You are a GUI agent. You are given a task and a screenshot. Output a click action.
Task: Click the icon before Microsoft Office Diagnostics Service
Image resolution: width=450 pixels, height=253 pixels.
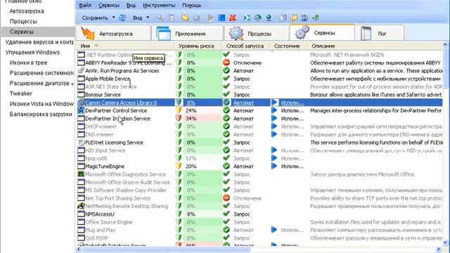click(81, 174)
